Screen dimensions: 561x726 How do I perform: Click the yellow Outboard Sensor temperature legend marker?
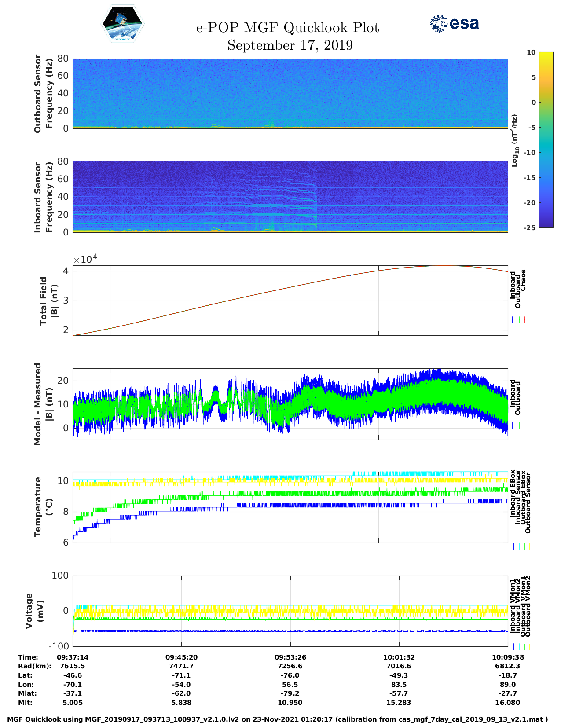click(x=529, y=546)
